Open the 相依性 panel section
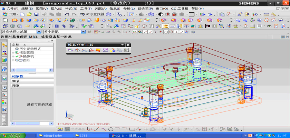The width and height of the screenshot is (290, 138). (x=32, y=76)
